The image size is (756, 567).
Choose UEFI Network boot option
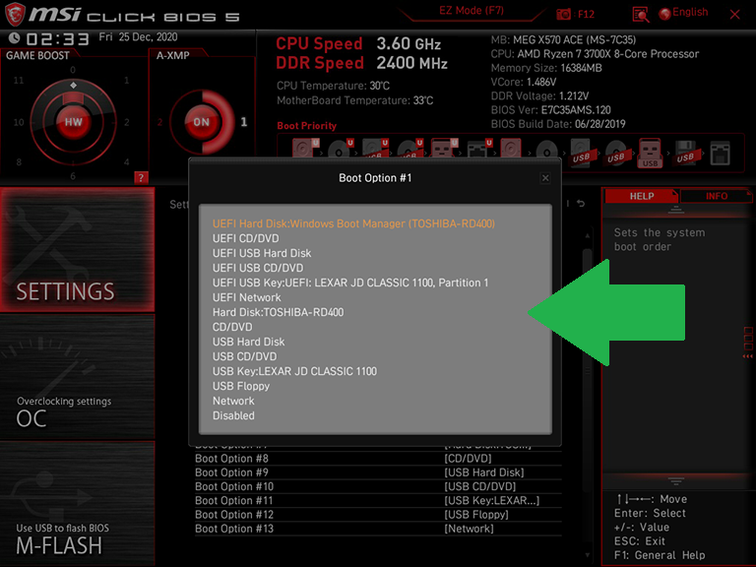246,297
